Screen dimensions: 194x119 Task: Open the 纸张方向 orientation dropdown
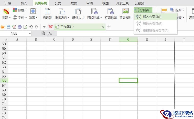pos(62,14)
